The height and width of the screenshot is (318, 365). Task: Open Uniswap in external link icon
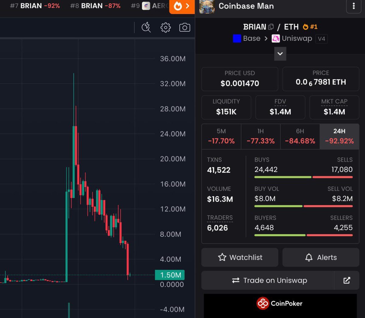tap(347, 280)
